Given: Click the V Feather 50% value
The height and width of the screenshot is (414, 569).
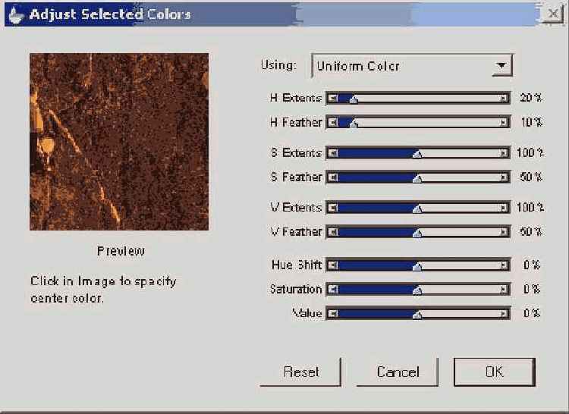Looking at the screenshot, I should pyautogui.click(x=530, y=232).
